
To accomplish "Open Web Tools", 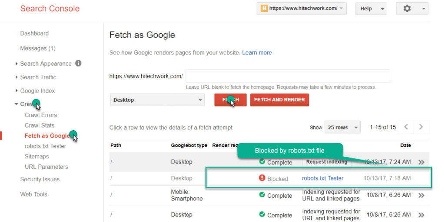I will (x=33, y=194).
